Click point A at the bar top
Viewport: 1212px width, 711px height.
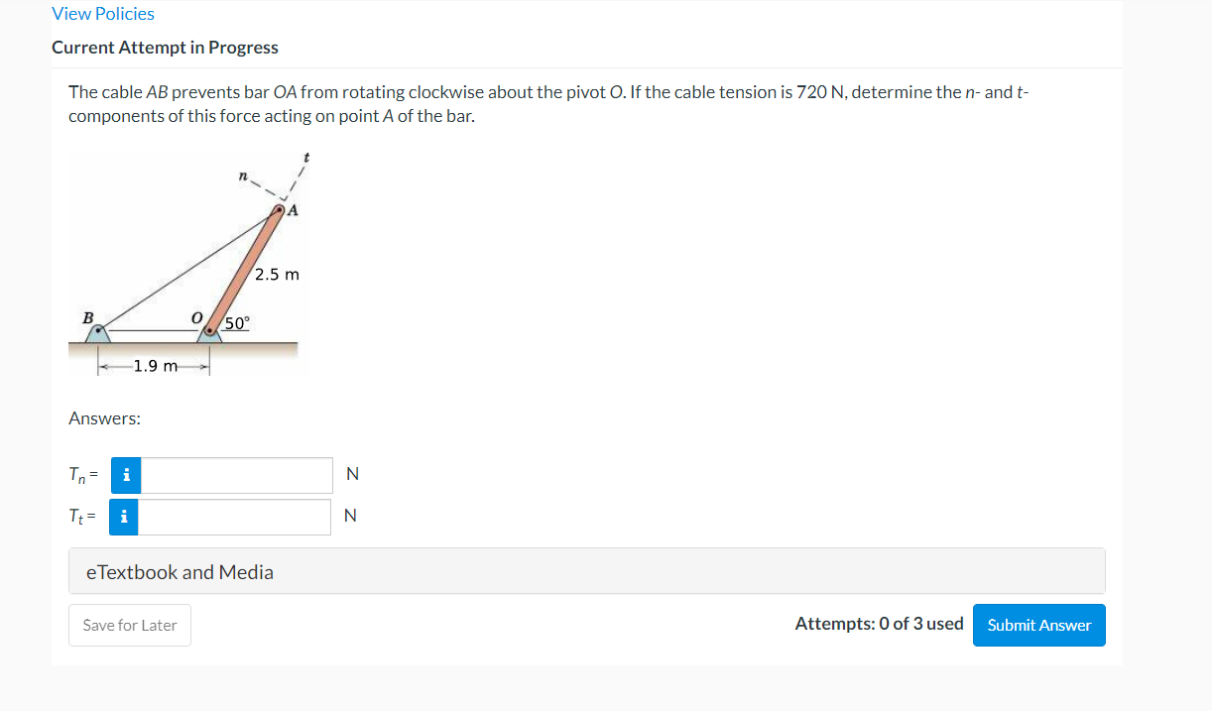click(x=282, y=209)
